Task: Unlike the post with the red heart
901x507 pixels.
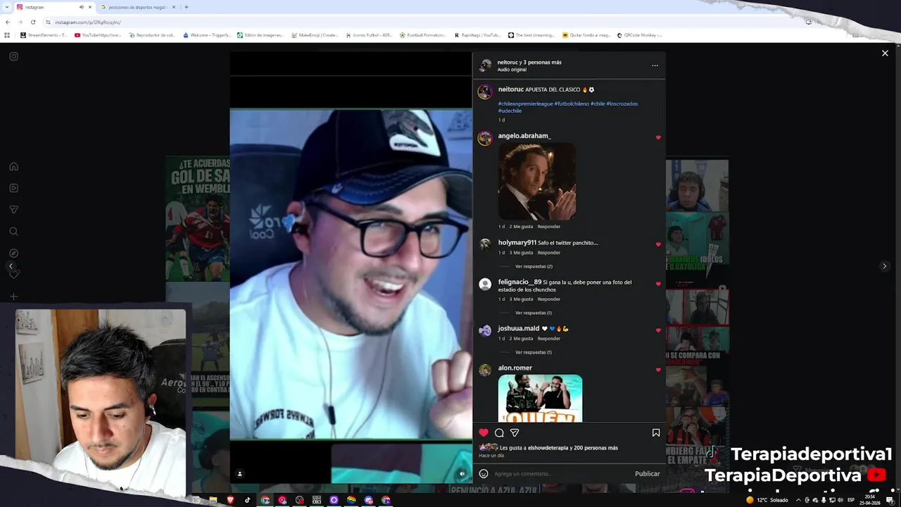Action: pos(484,432)
